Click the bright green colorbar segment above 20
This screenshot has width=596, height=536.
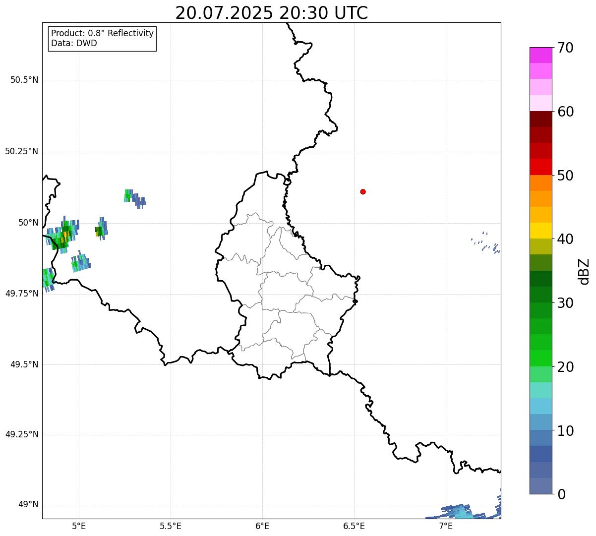(x=541, y=358)
